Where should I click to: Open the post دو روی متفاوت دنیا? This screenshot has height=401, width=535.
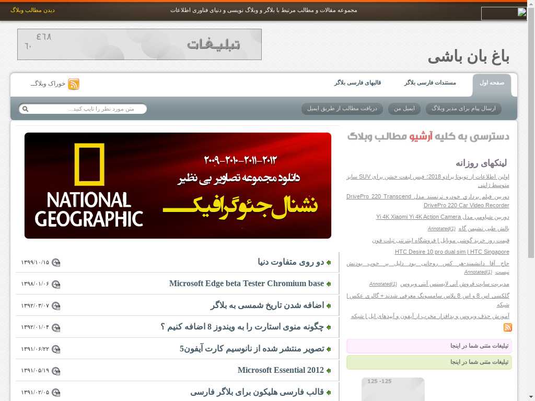(290, 262)
